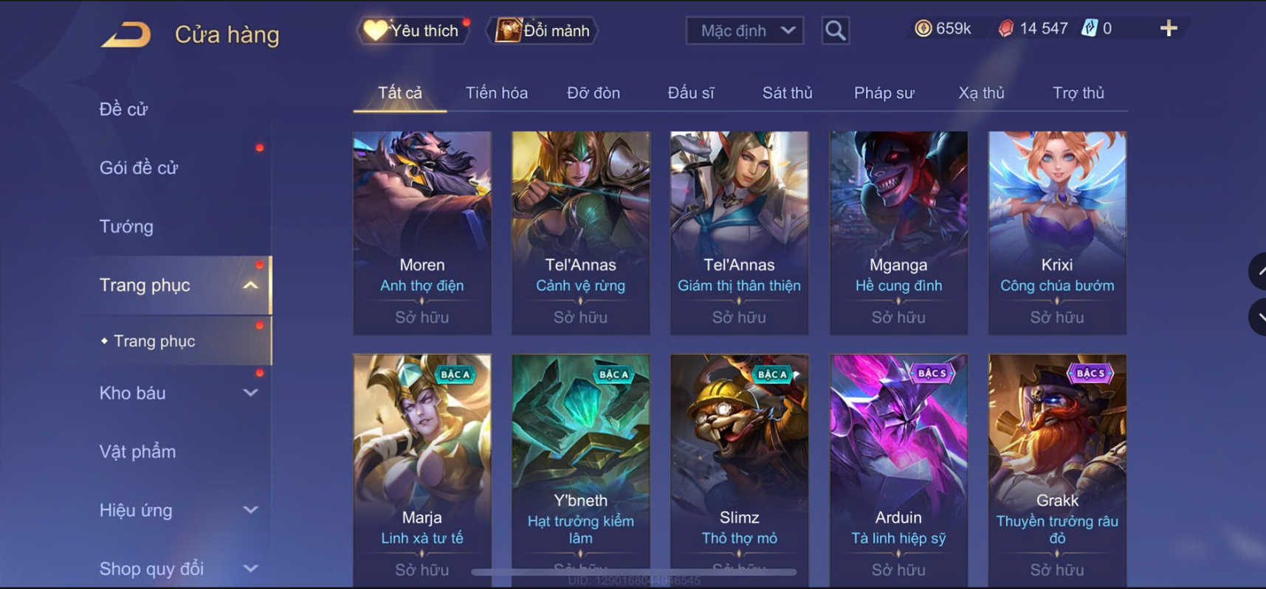Expand the Kho báu sidebar section

[251, 393]
